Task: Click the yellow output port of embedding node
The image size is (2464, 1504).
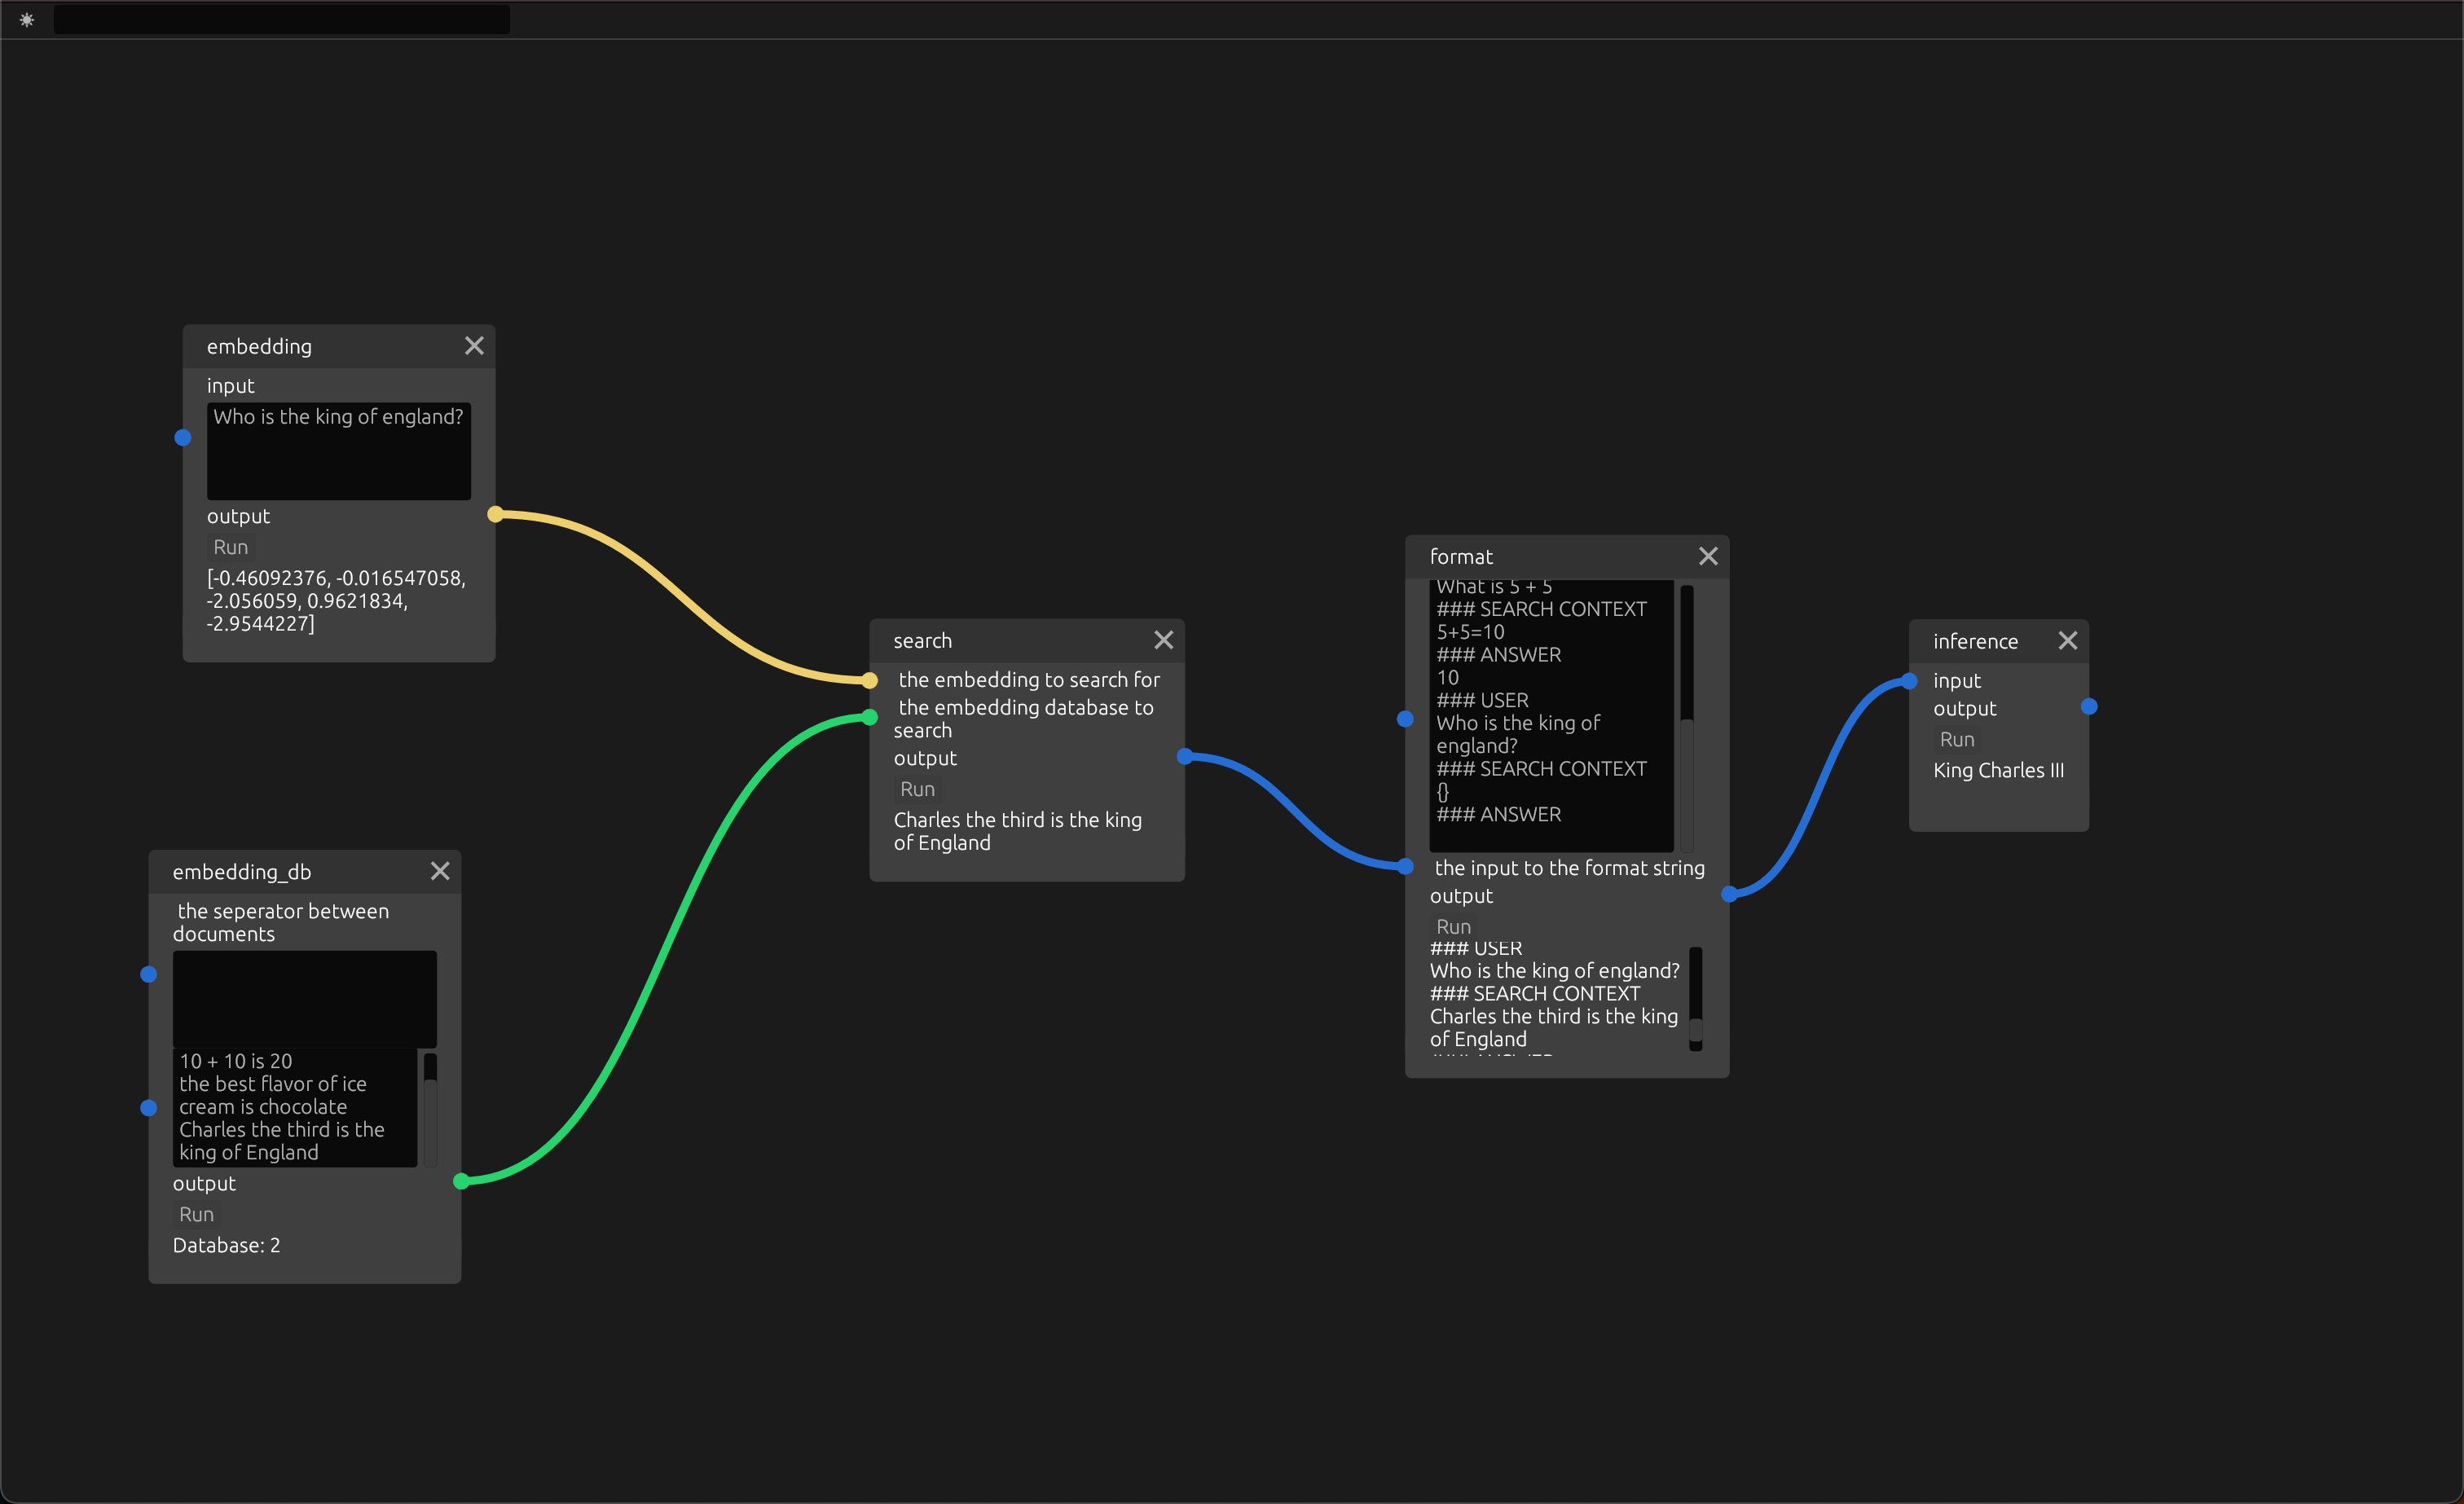Action: pos(495,514)
